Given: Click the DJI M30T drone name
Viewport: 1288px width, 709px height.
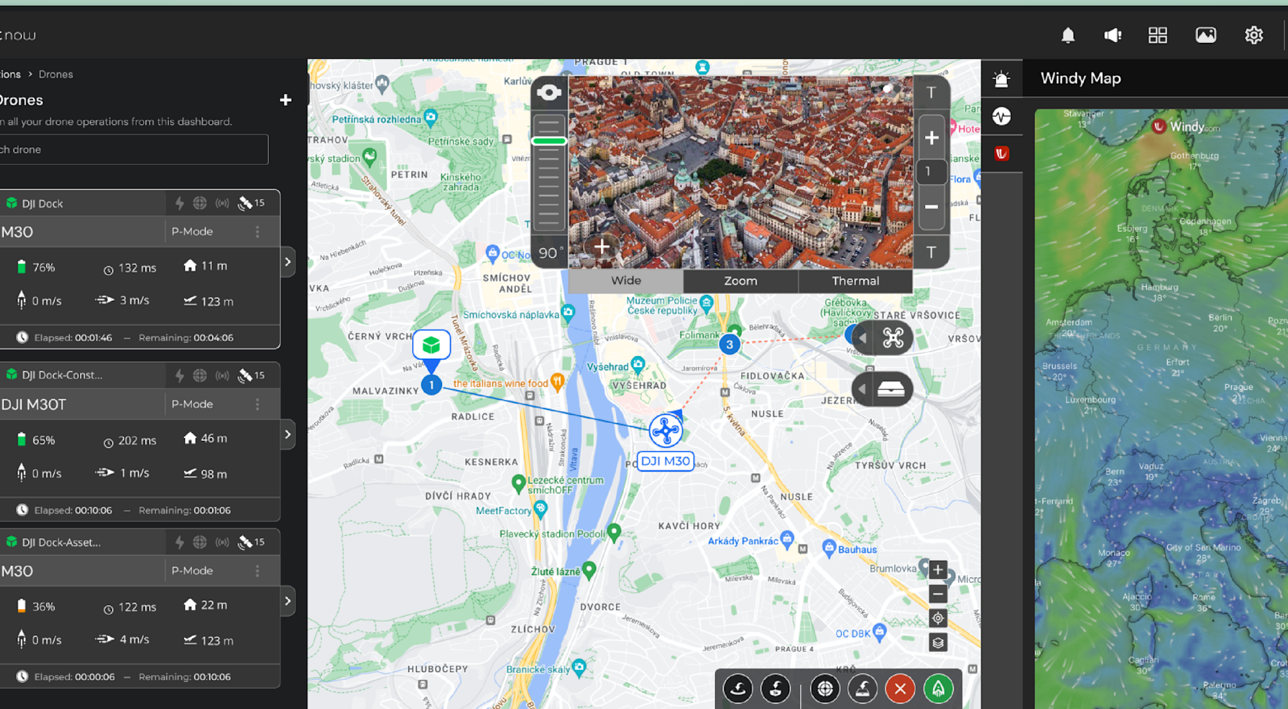Looking at the screenshot, I should point(34,404).
